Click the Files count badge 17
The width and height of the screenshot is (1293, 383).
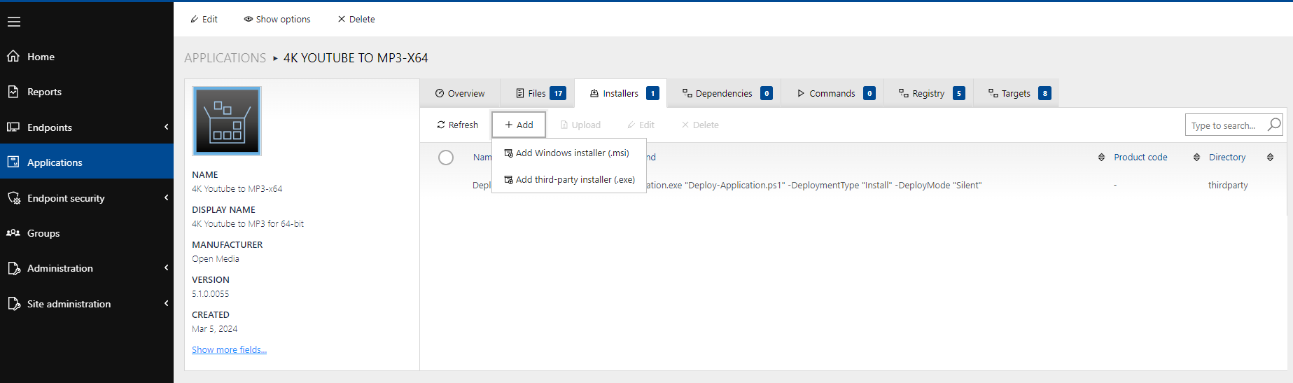pyautogui.click(x=558, y=93)
